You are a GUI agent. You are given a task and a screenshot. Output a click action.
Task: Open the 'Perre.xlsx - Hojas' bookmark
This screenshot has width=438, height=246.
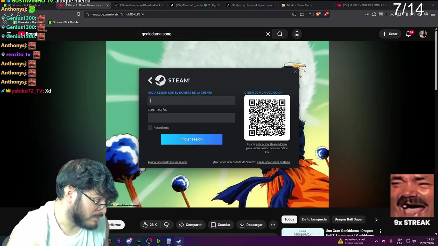click(29, 22)
